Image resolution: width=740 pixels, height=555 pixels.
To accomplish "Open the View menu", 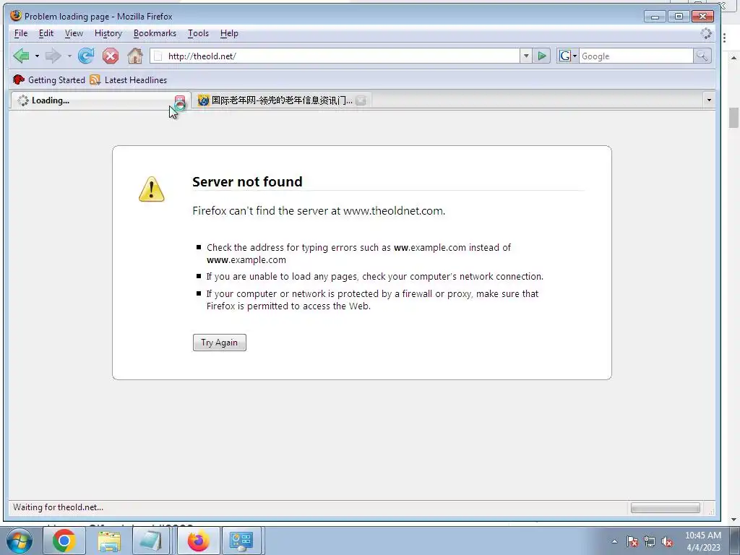I will 74,33.
